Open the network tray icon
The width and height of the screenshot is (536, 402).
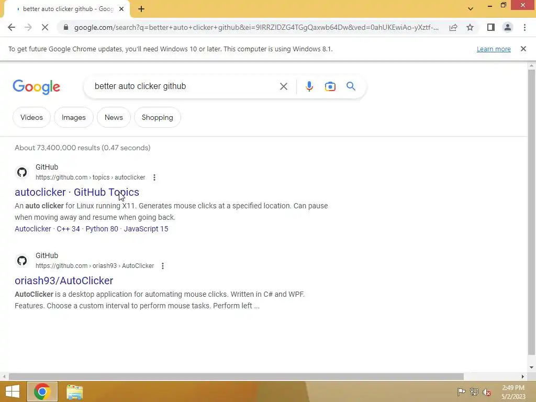(x=474, y=392)
